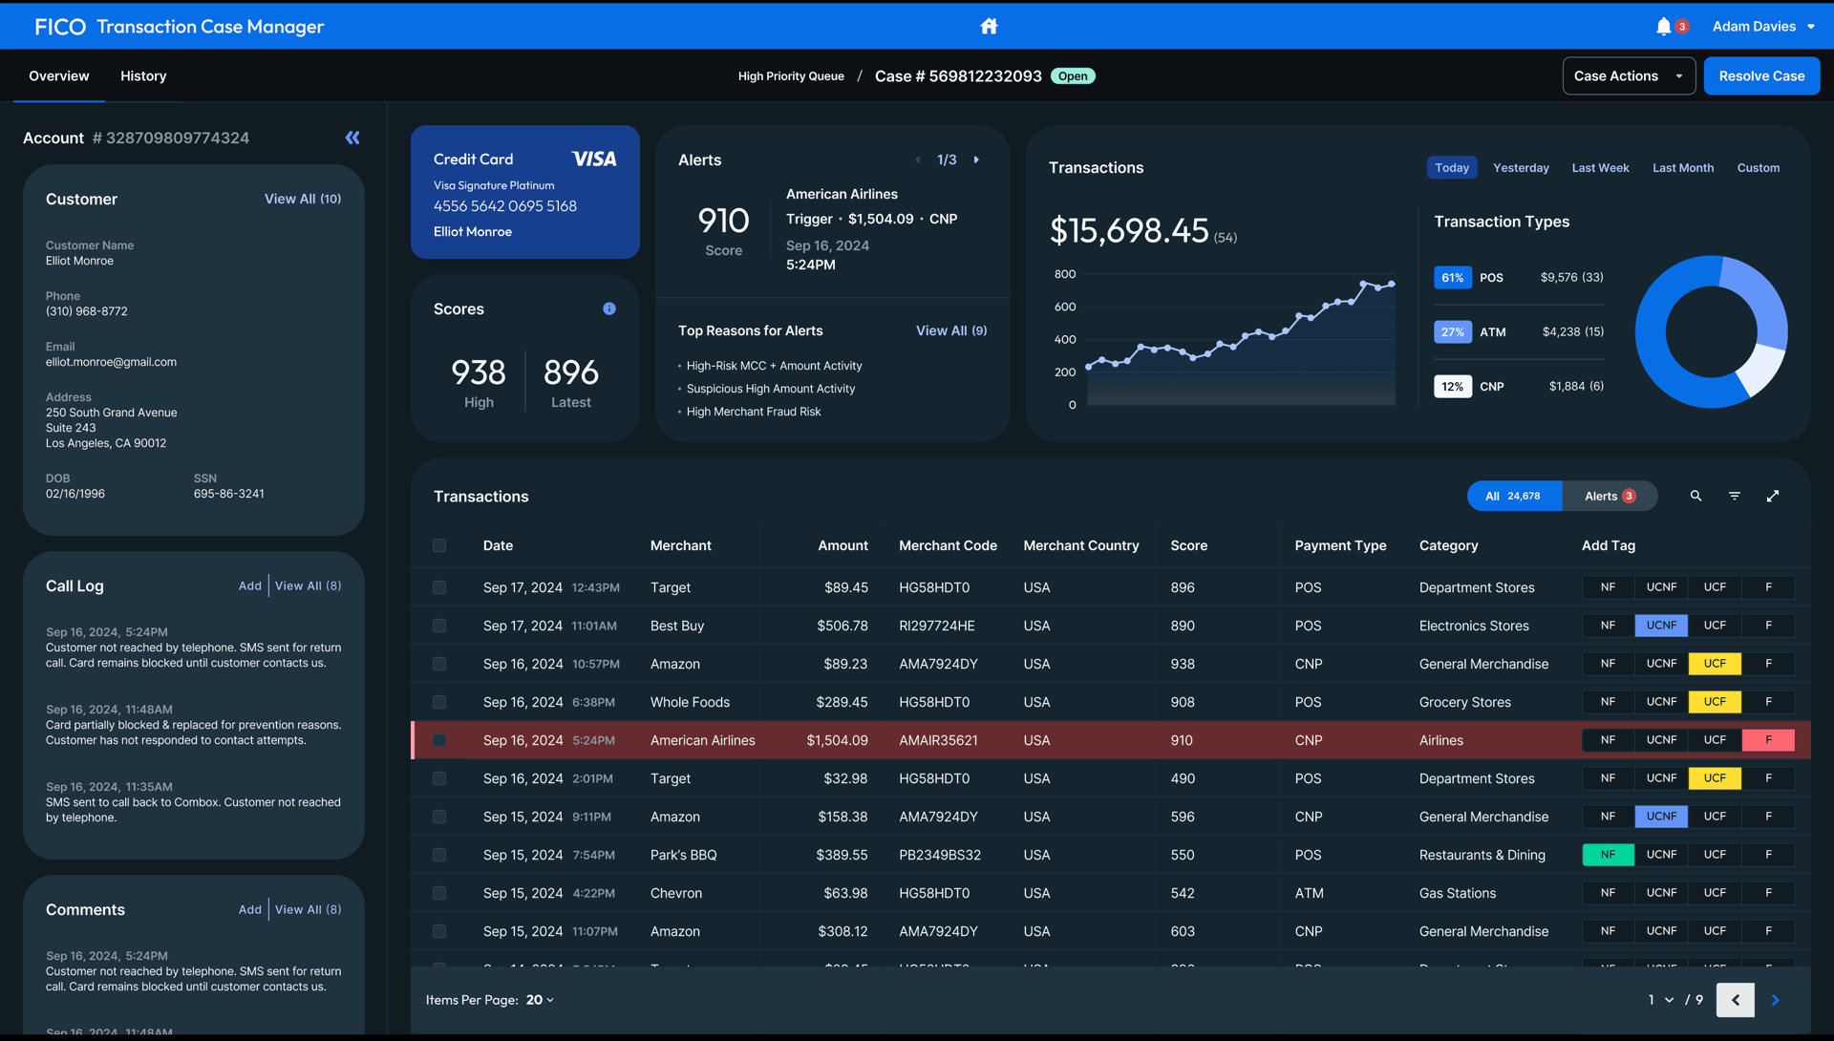The height and width of the screenshot is (1041, 1834).
Task: Go to the home icon
Action: 989,26
